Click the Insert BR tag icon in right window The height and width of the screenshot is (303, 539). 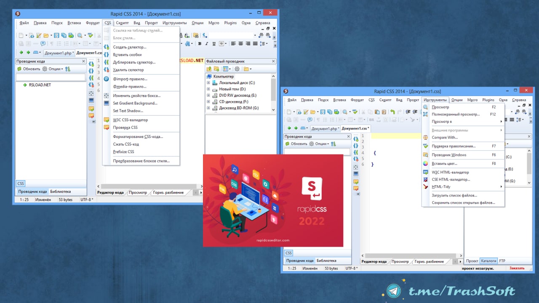pyautogui.click(x=371, y=120)
